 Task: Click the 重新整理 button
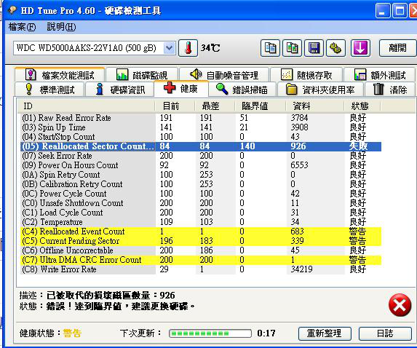325,333
